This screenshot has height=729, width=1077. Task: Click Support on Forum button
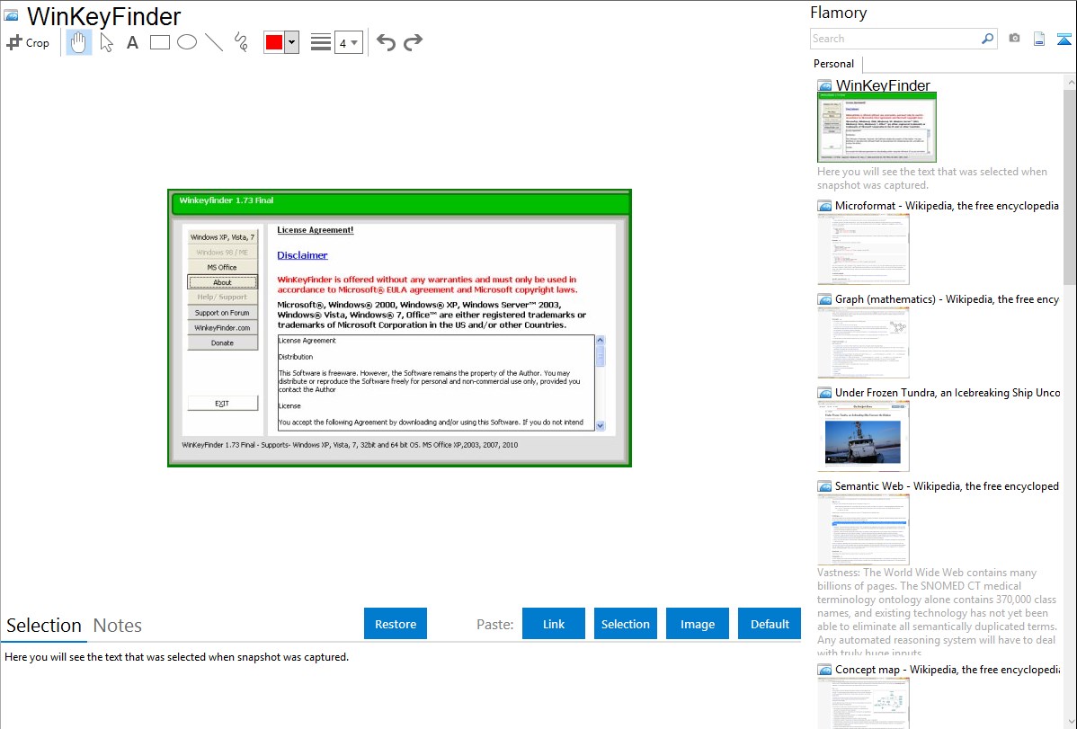[x=223, y=313]
